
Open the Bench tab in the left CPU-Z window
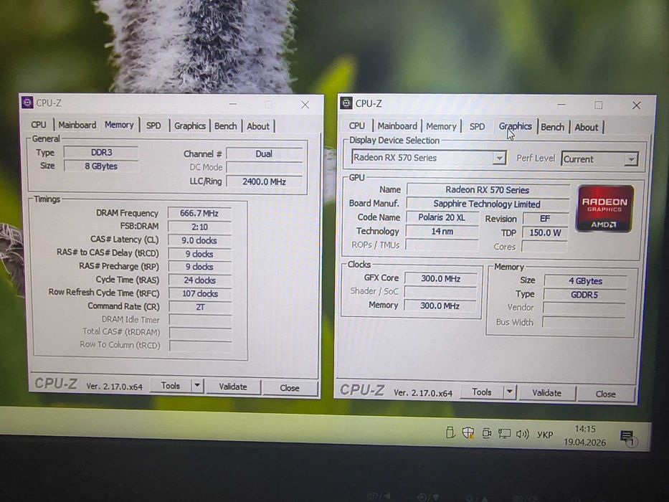pos(225,126)
